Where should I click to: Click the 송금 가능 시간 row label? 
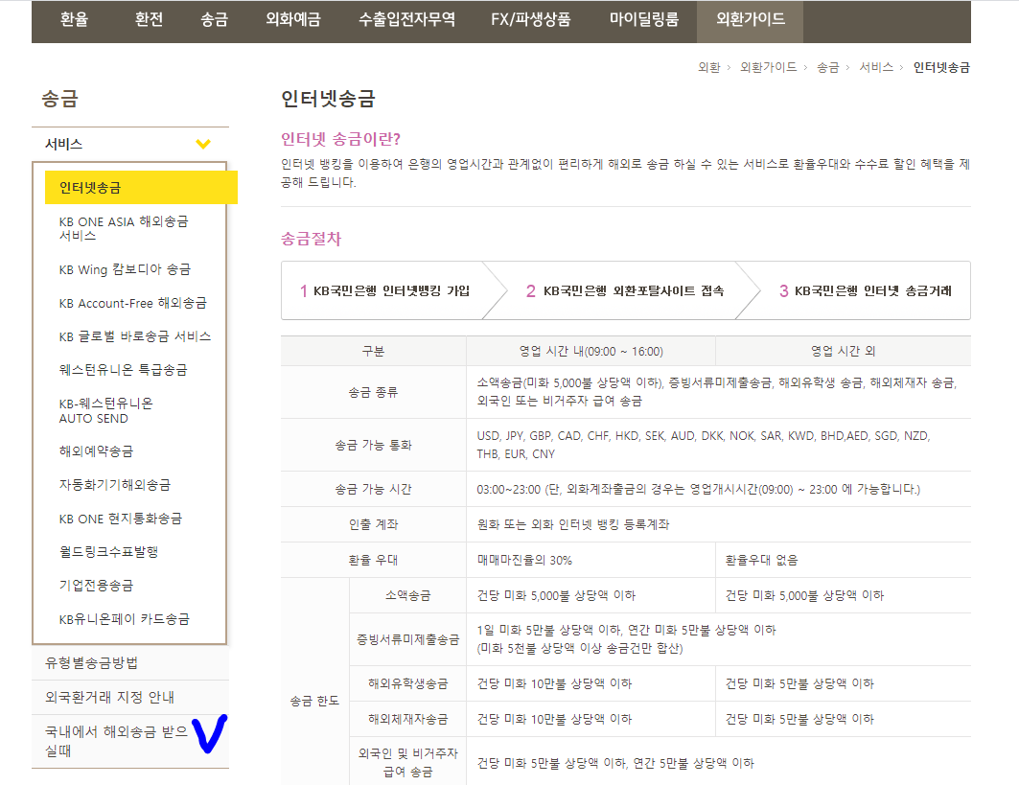373,490
